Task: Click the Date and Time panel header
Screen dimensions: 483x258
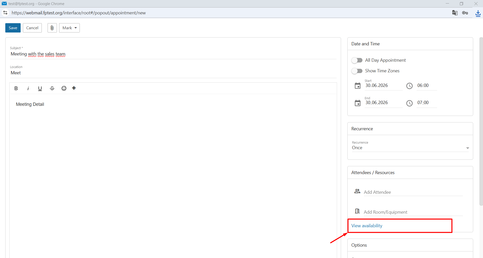Action: tap(410, 44)
